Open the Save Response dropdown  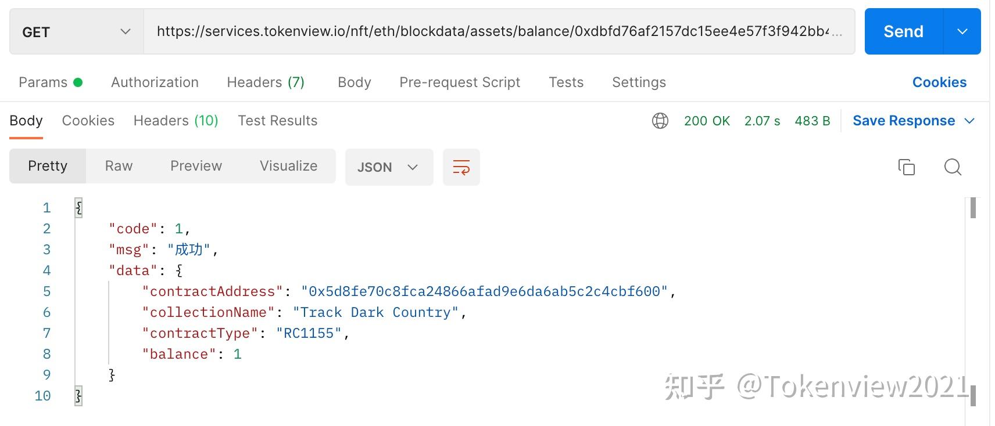[x=969, y=121]
